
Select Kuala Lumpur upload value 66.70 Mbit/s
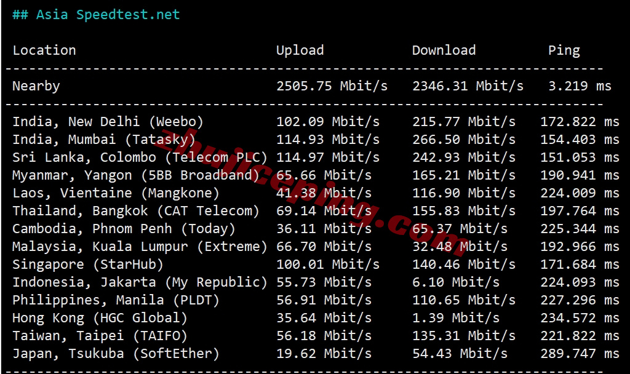point(324,246)
